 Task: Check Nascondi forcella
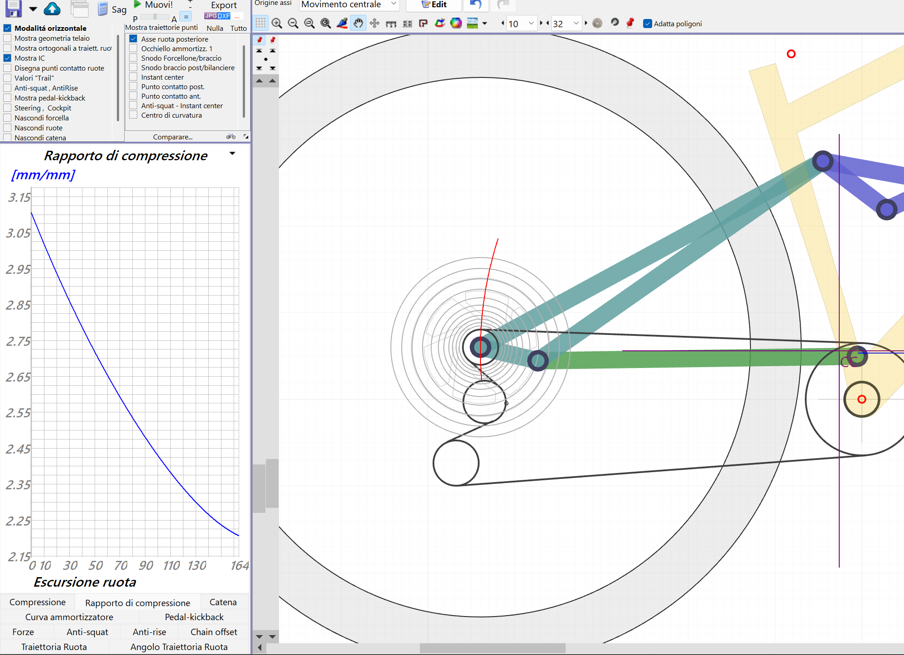(x=7, y=118)
